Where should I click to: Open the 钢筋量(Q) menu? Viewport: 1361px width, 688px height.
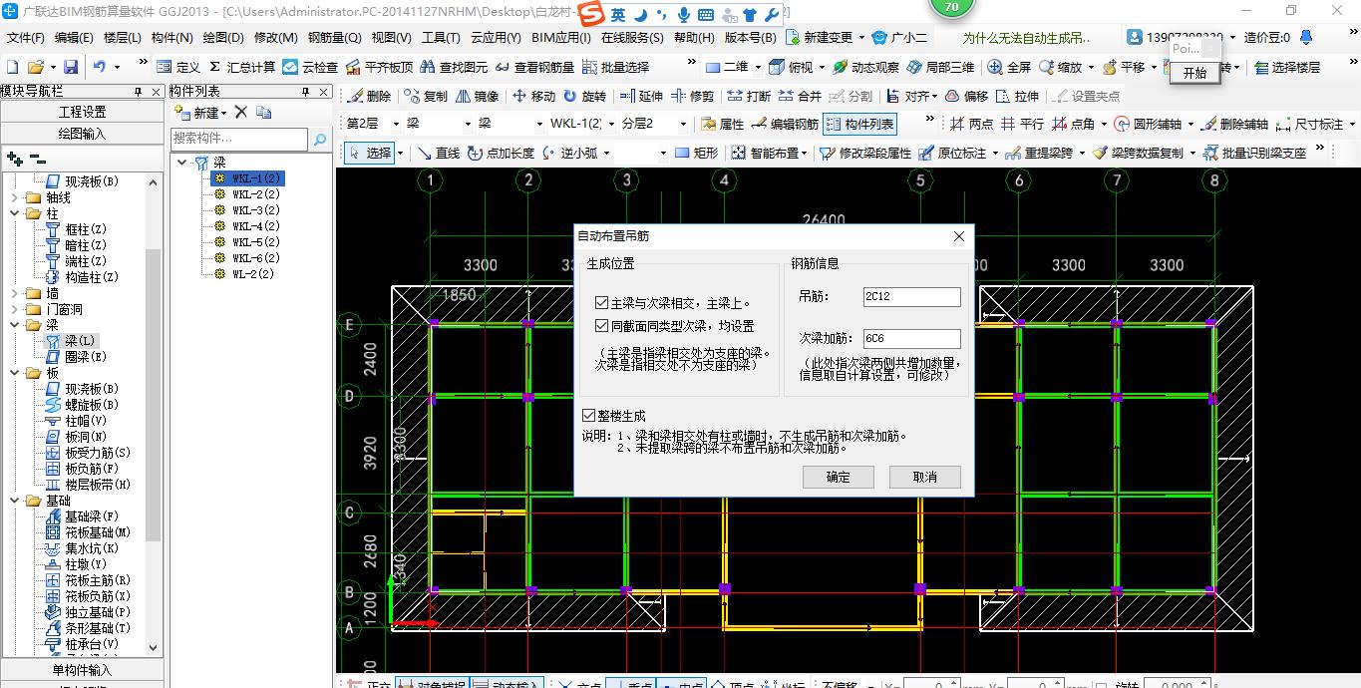click(334, 38)
